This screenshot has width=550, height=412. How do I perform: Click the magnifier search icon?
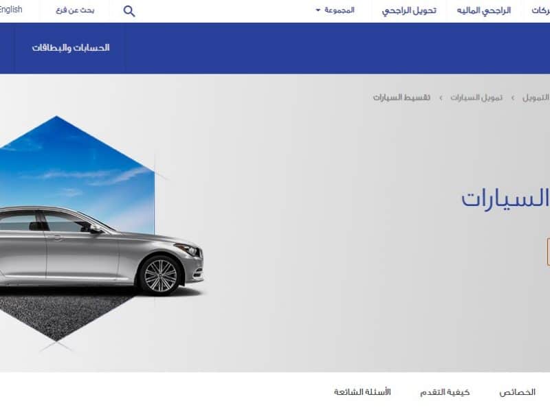click(129, 11)
